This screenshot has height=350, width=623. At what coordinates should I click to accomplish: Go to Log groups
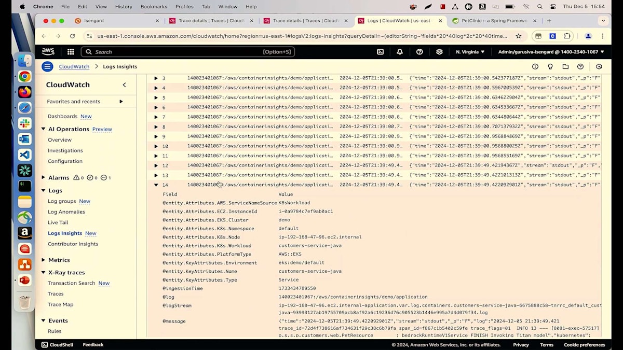click(x=62, y=201)
